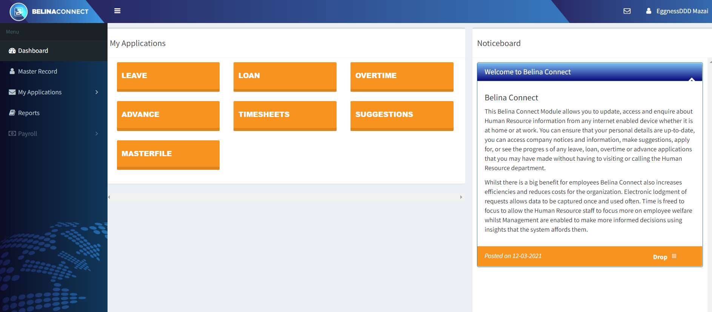Click the Payroll money icon in sidebar

click(x=12, y=134)
